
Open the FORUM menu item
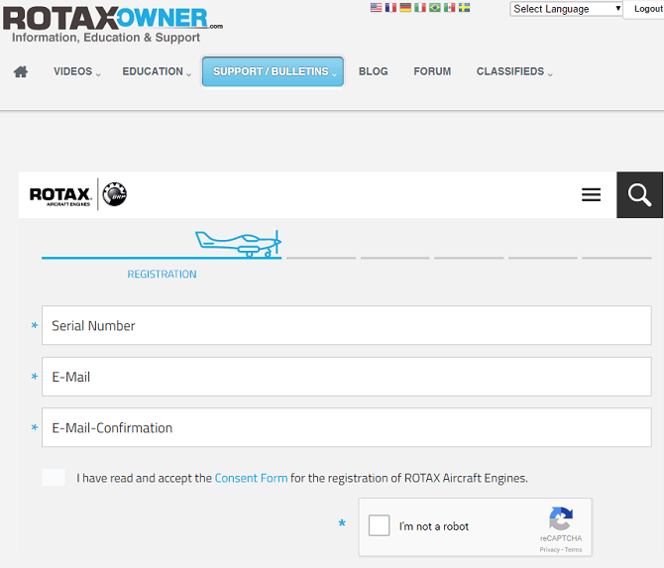click(x=432, y=71)
